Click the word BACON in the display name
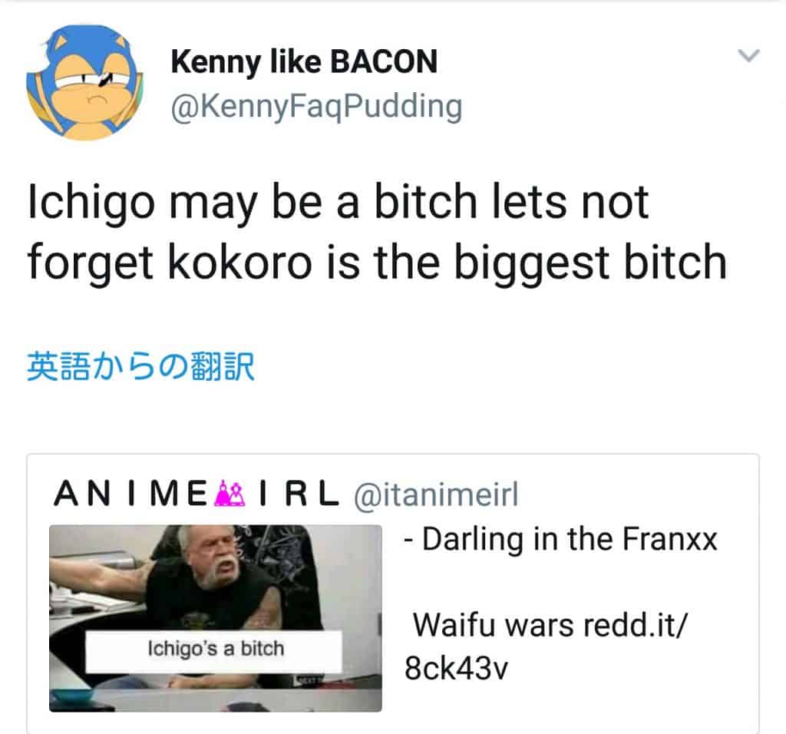The width and height of the screenshot is (786, 734). click(x=384, y=61)
